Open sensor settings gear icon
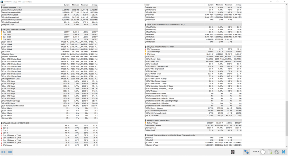This screenshot has width=288, height=156. coord(276,152)
